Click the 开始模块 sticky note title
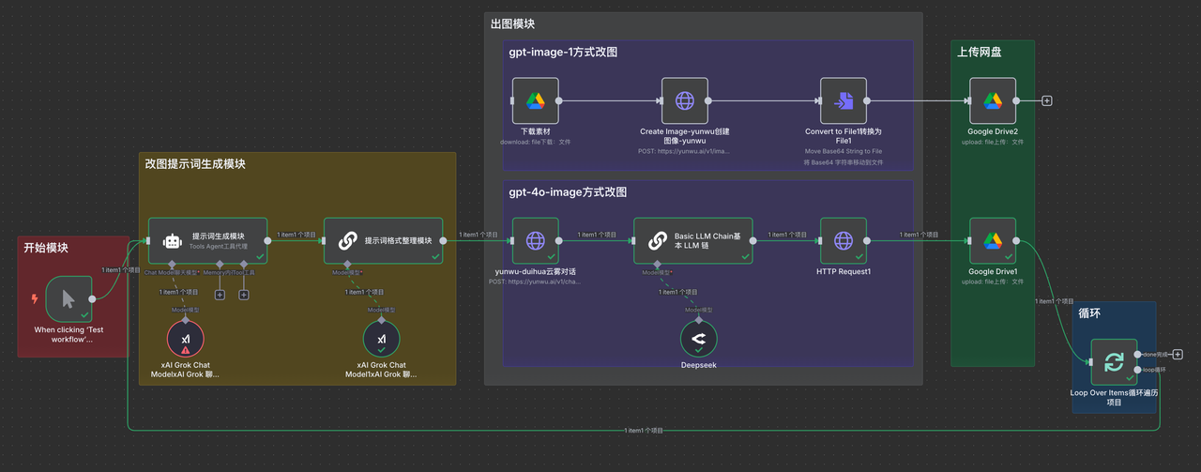 (46, 248)
